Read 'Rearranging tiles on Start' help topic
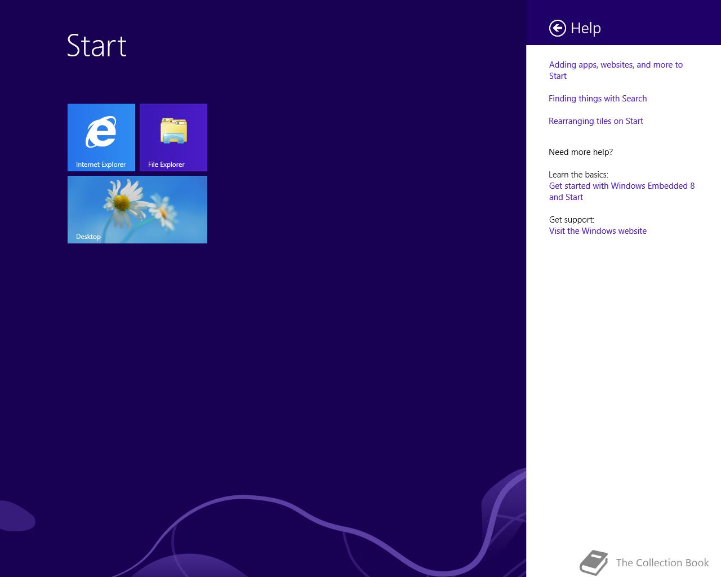Image resolution: width=721 pixels, height=577 pixels. 596,121
